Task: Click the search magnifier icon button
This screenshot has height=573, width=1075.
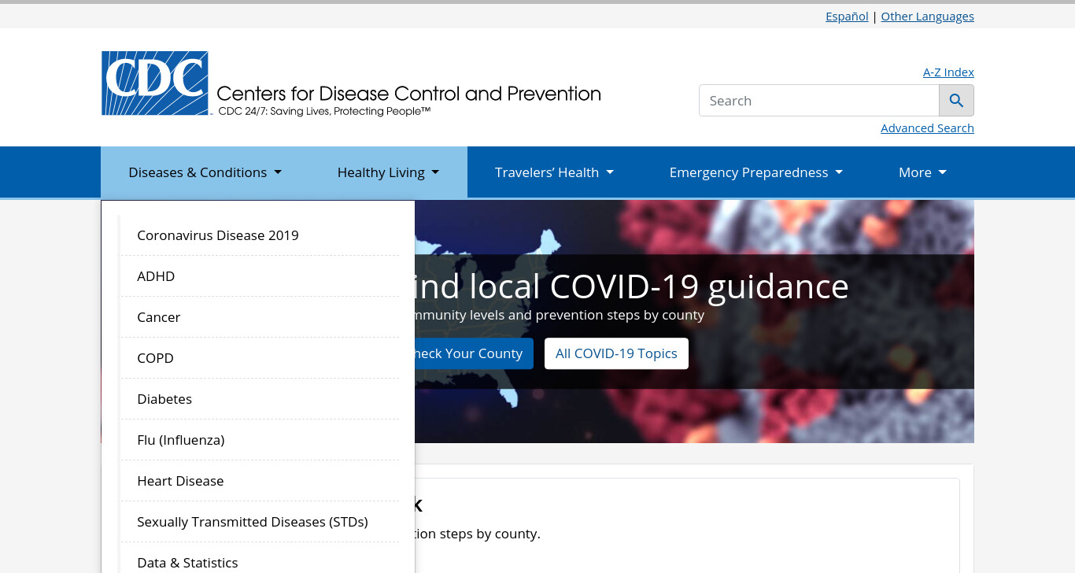Action: pos(956,101)
